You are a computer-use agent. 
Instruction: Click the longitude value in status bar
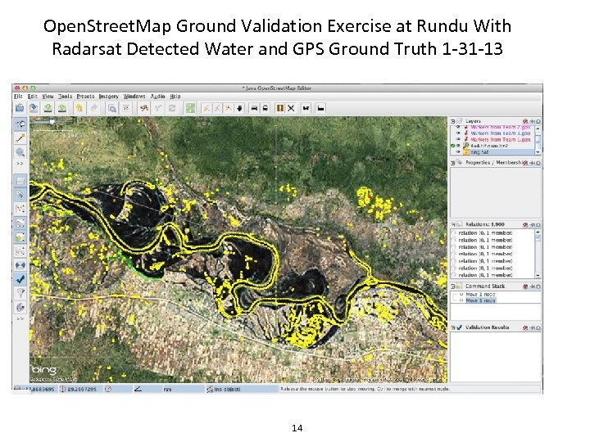click(x=79, y=389)
